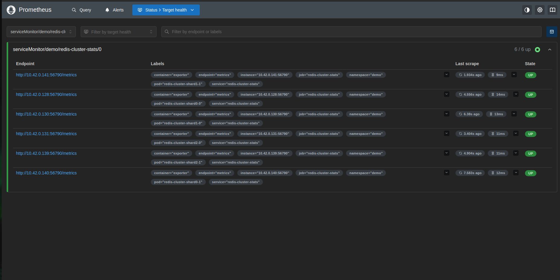The width and height of the screenshot is (560, 280).
Task: Open endpoint http://10.42.0.131:56790/metrics
Action: (46, 134)
